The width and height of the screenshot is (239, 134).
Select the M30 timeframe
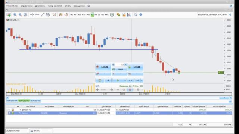[x=88, y=15]
